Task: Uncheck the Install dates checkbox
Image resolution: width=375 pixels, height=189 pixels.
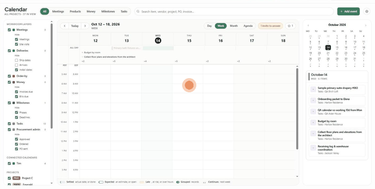Action: [16, 70]
